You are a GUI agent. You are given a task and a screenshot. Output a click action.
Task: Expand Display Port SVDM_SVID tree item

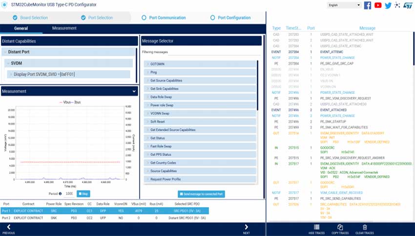click(x=11, y=74)
